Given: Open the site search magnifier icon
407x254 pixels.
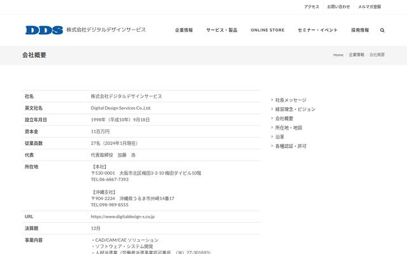Looking at the screenshot, I should 382,30.
